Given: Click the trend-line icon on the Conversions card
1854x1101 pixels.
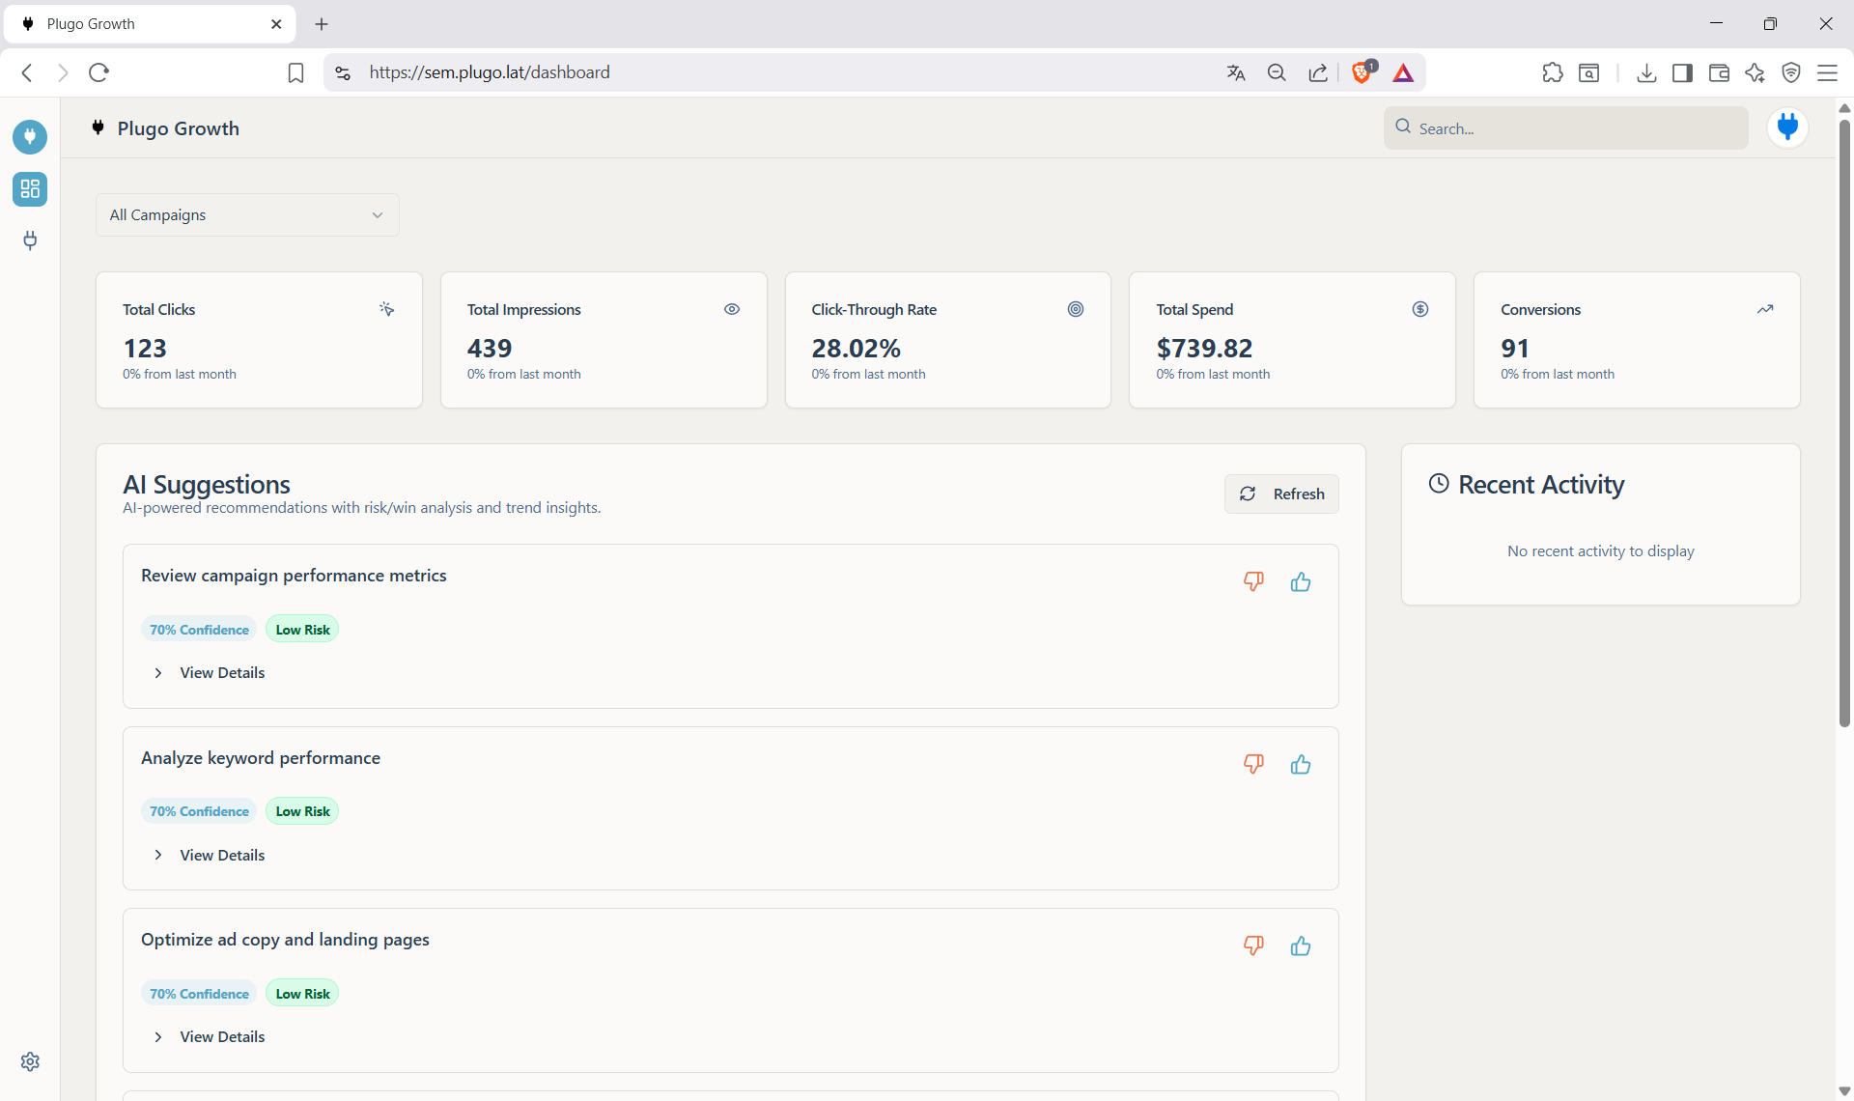Looking at the screenshot, I should 1765,309.
